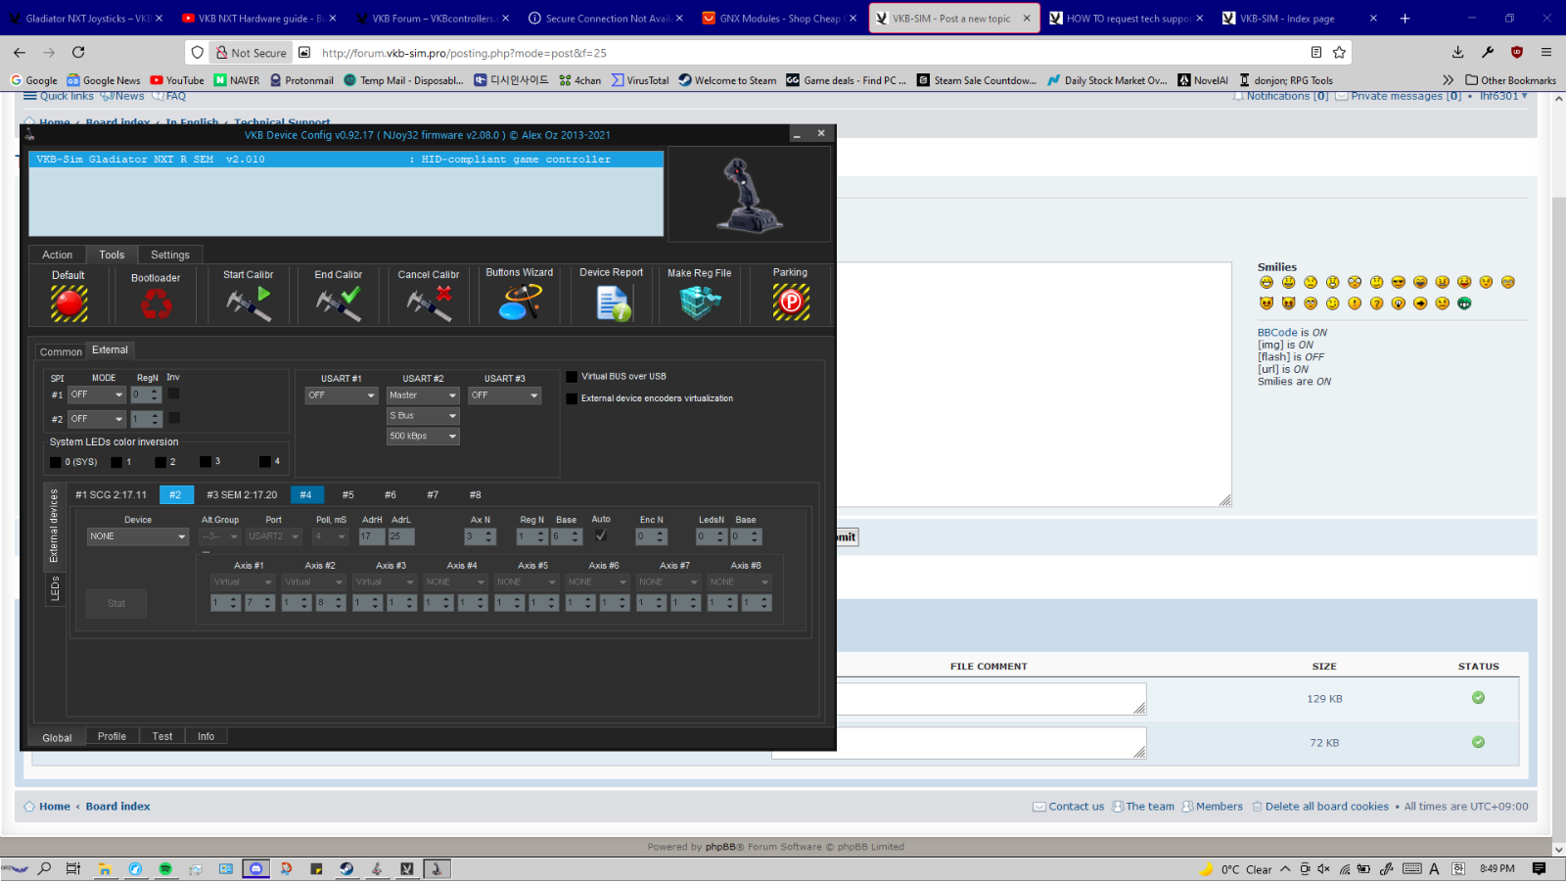Open the 500 kBps speed dropdown
1566x881 pixels.
(x=423, y=437)
